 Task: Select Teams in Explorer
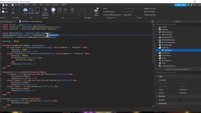point(164,58)
